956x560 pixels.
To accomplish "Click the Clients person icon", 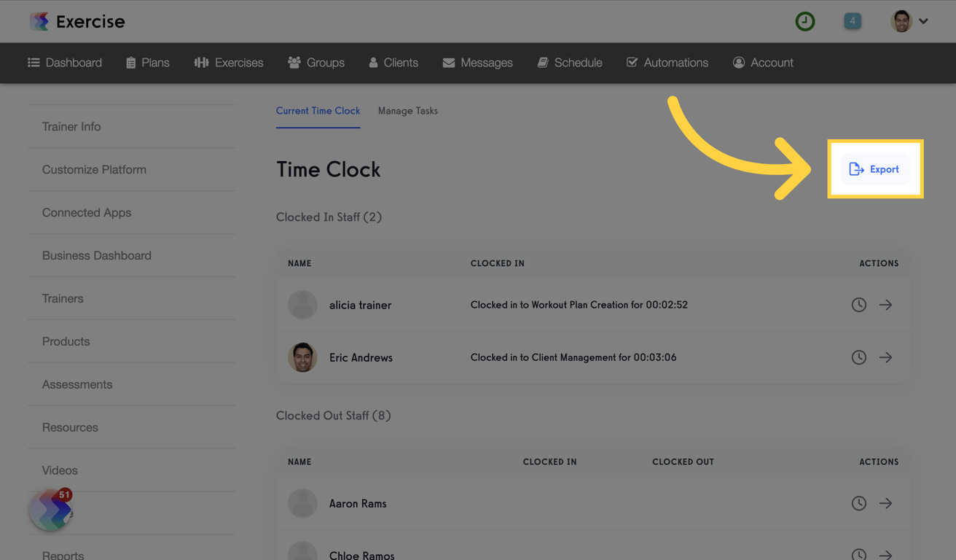I will [373, 63].
